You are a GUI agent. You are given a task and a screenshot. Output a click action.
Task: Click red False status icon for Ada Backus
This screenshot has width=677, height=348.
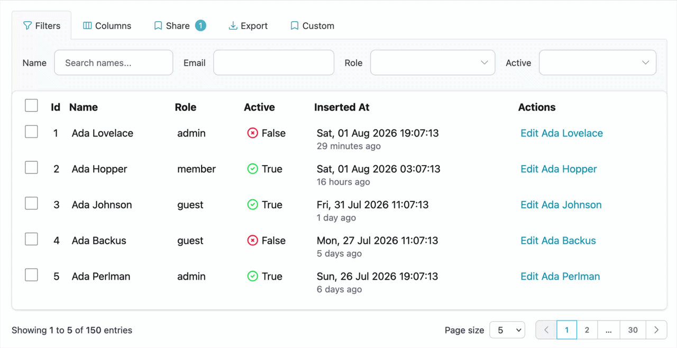point(252,241)
